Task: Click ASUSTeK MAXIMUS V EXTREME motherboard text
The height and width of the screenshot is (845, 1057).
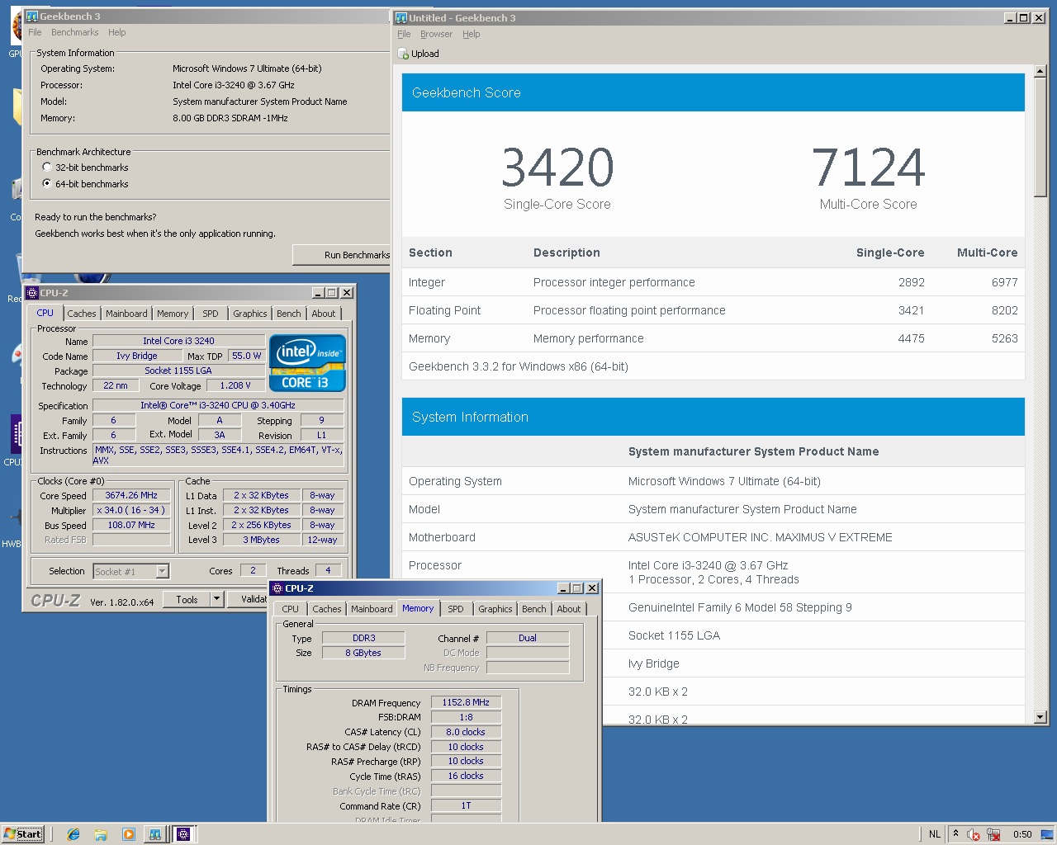Action: pos(760,537)
